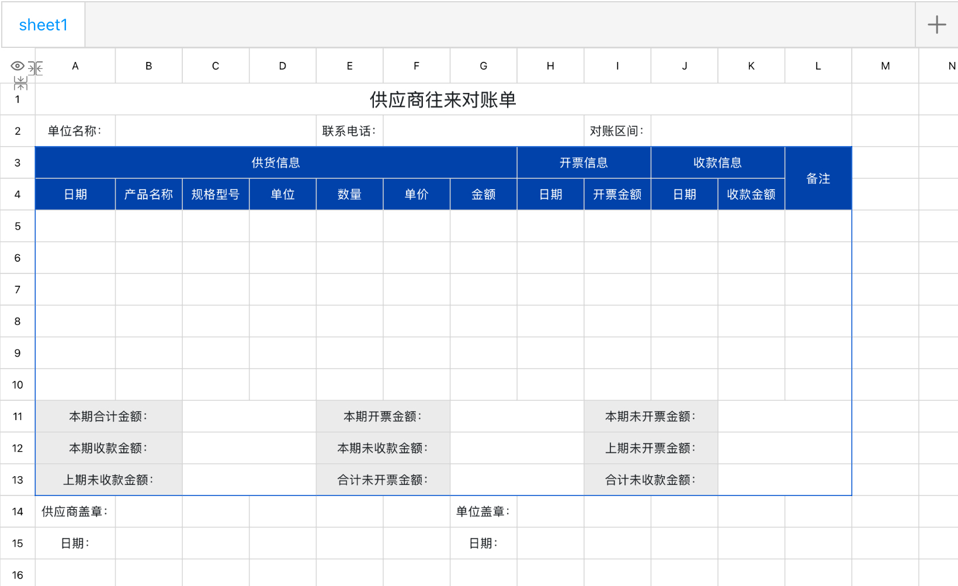Select the blue 供货信息 merged header

click(x=276, y=162)
